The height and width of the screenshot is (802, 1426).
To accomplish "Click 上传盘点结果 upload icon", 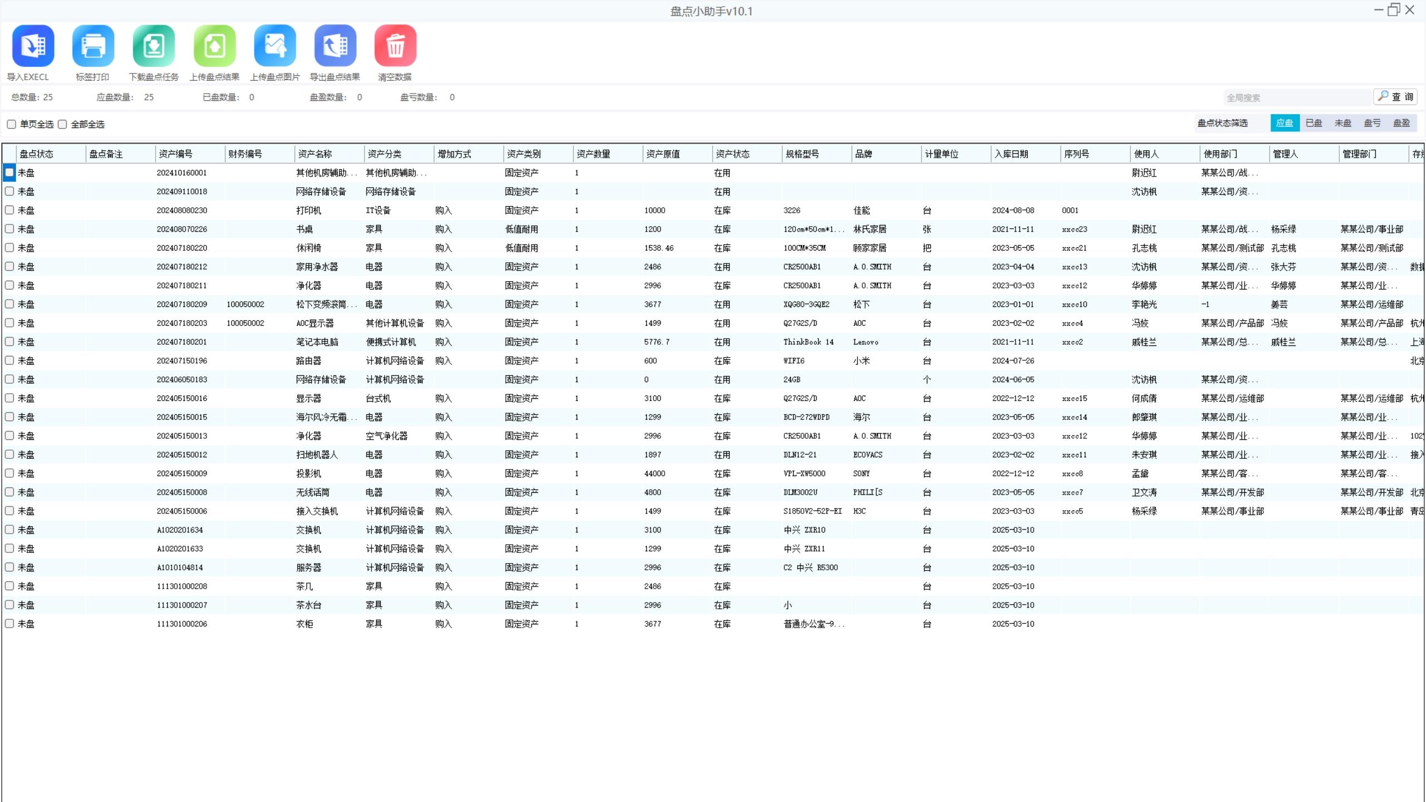I will (x=214, y=46).
